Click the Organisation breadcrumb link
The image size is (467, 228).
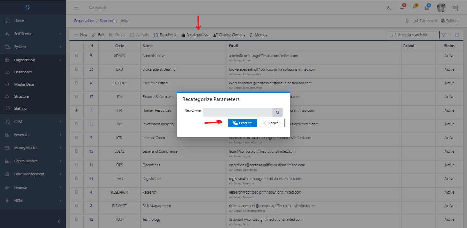(x=84, y=21)
